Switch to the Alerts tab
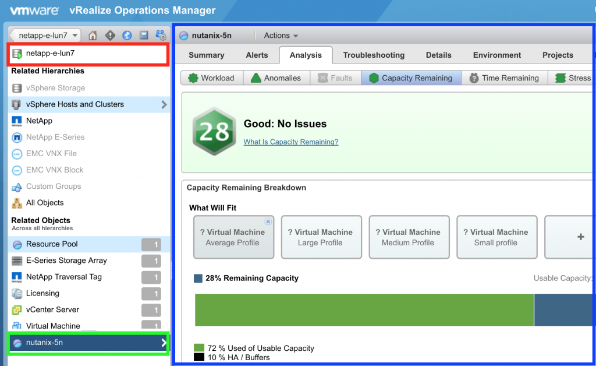Image resolution: width=596 pixels, height=366 pixels. click(x=257, y=55)
